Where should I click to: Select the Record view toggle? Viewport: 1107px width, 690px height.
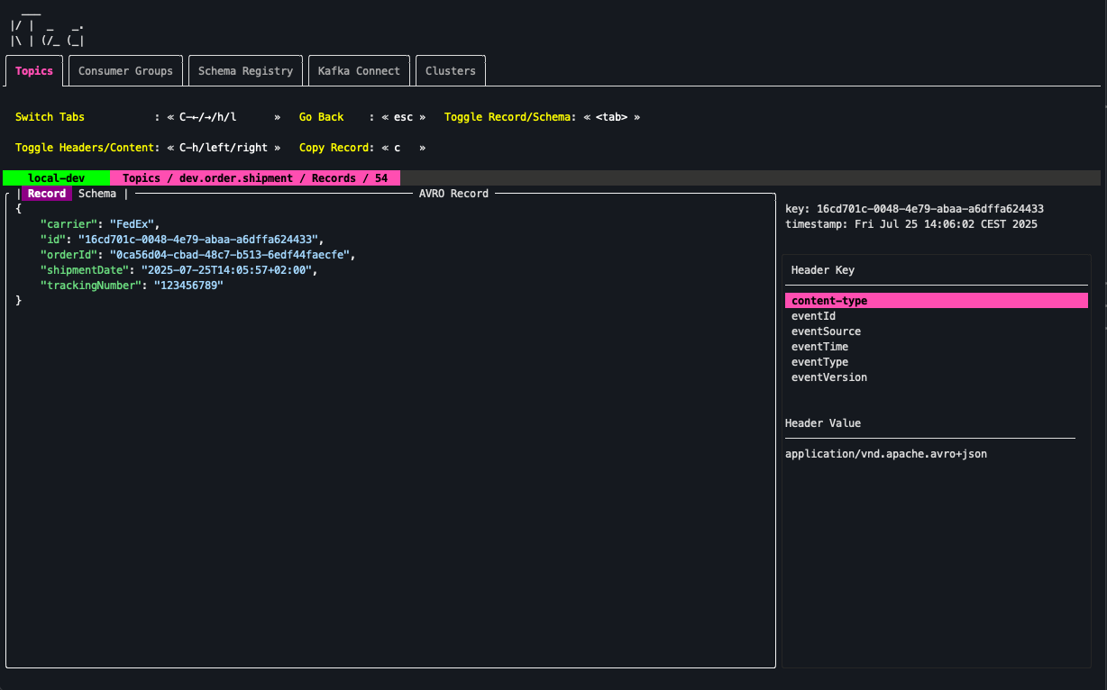(x=46, y=193)
